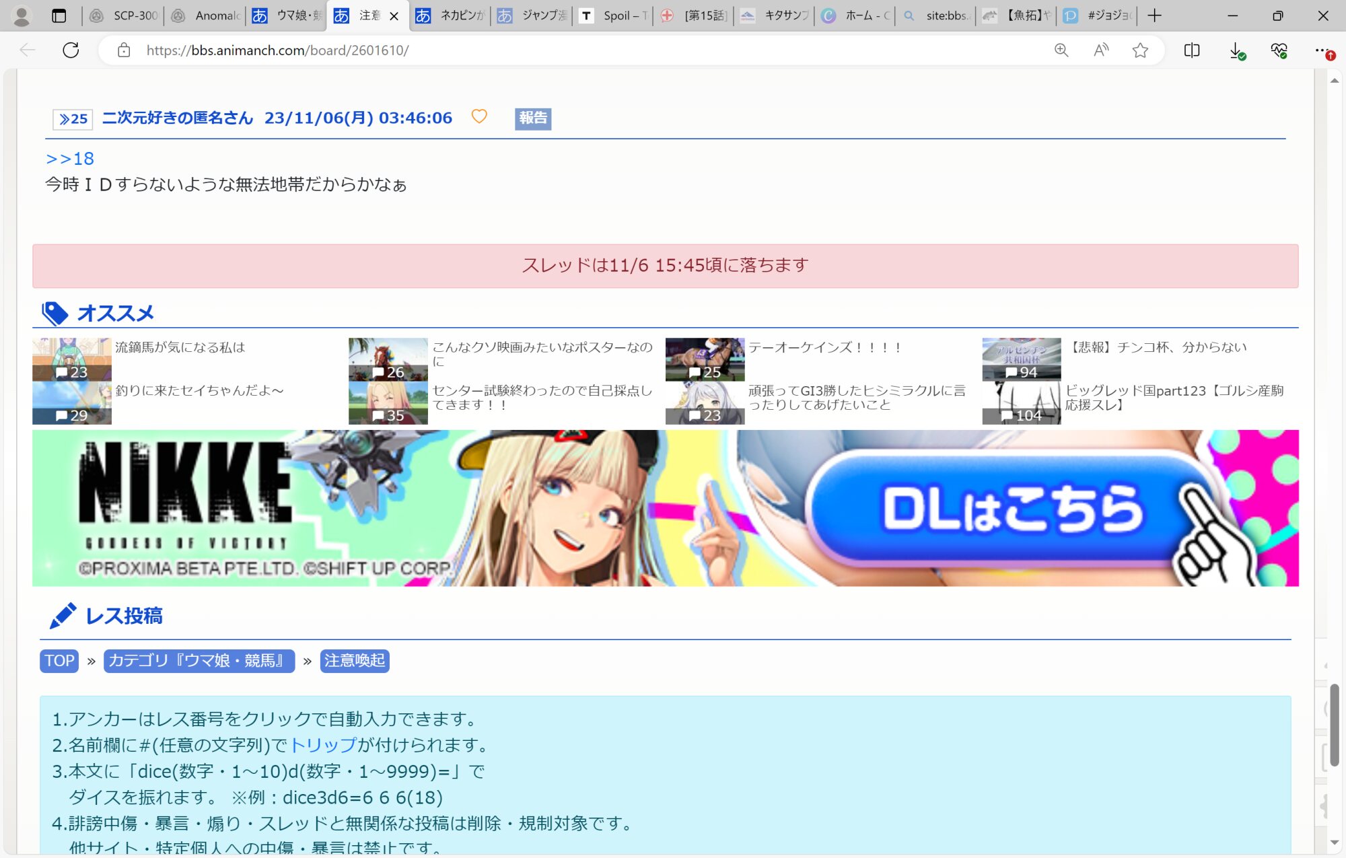Screen dimensions: 1346x858
Task: Click the オススメ tag icon
Action: pos(55,314)
